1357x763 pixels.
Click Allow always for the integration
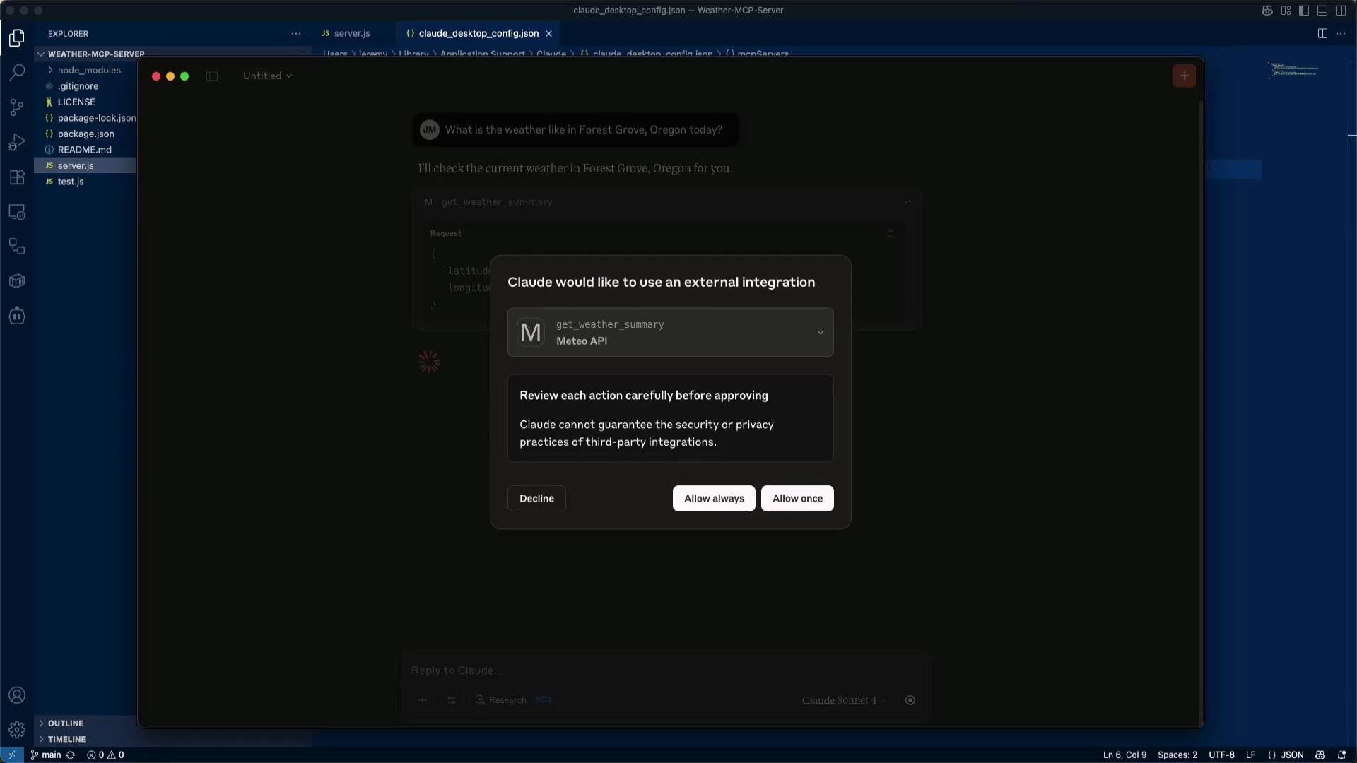click(714, 499)
